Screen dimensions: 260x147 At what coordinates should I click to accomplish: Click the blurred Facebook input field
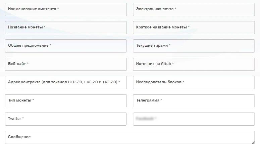point(194,119)
